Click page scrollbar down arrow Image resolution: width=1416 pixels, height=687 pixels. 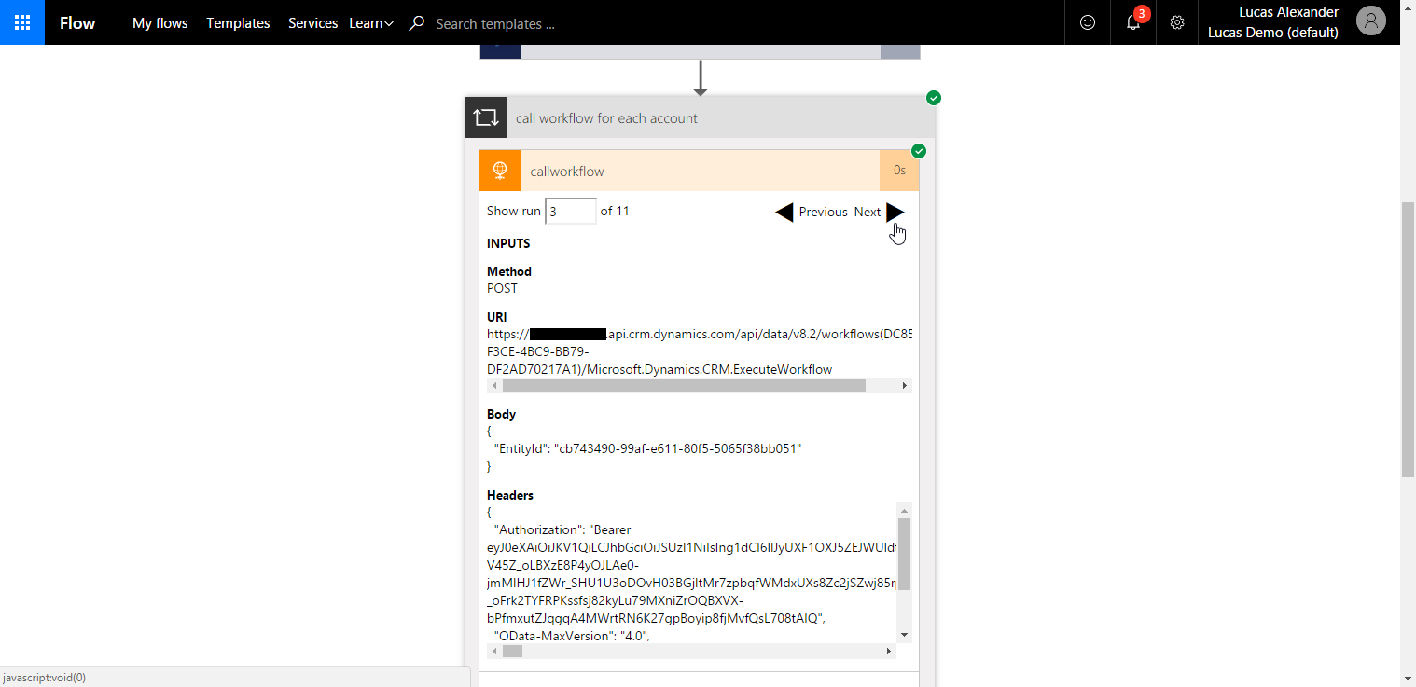[1408, 679]
